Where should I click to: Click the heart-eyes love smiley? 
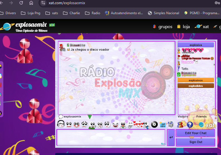point(138,124)
